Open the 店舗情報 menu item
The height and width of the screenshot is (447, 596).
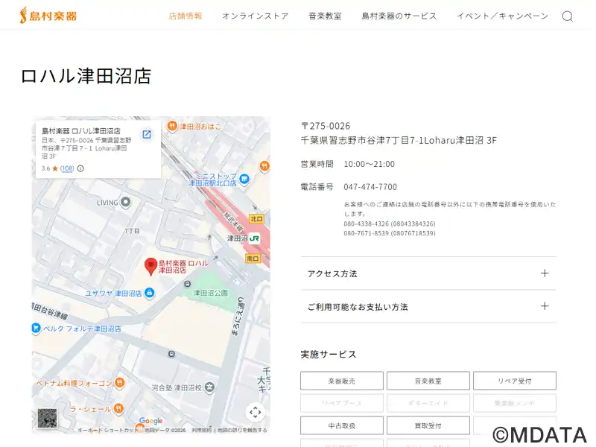[x=186, y=16]
